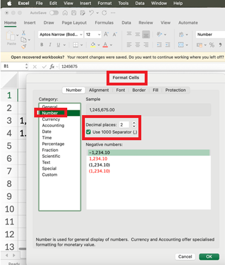Expand the borders dropdown arrow

tap(81, 45)
